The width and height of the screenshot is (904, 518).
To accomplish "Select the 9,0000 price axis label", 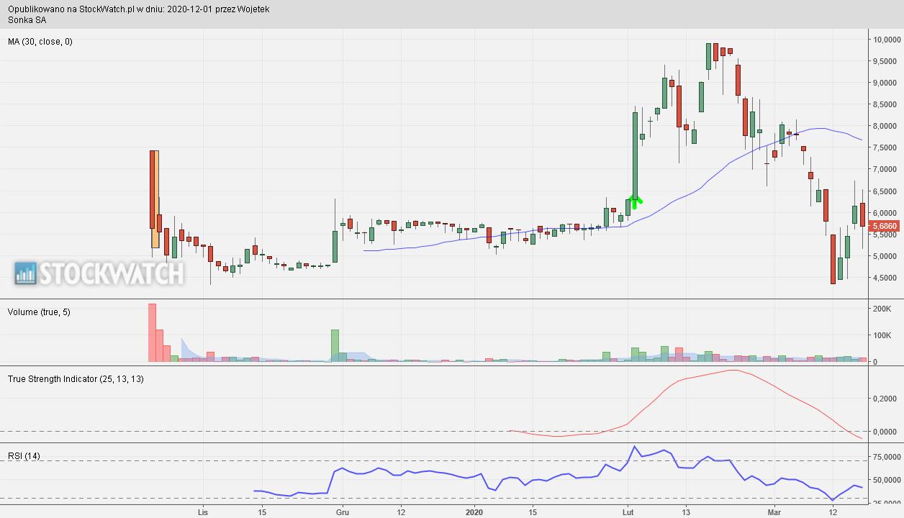I will pyautogui.click(x=886, y=83).
